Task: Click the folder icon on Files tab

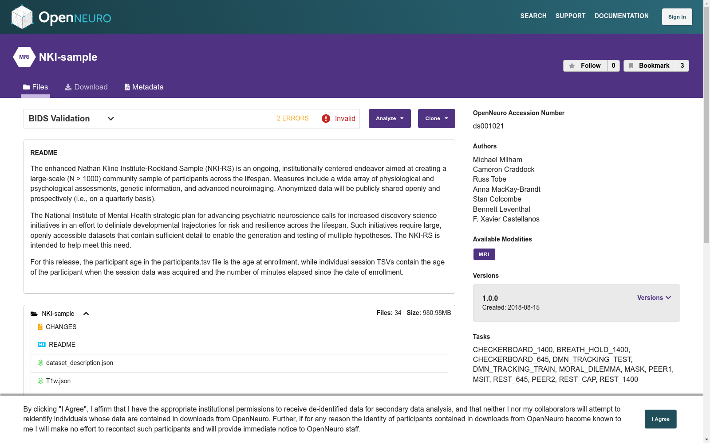Action: (27, 87)
